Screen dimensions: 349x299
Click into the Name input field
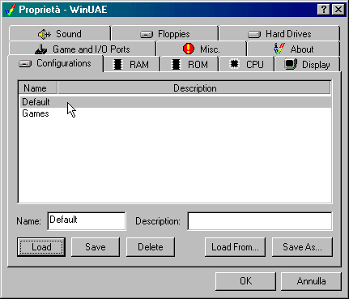click(x=87, y=221)
